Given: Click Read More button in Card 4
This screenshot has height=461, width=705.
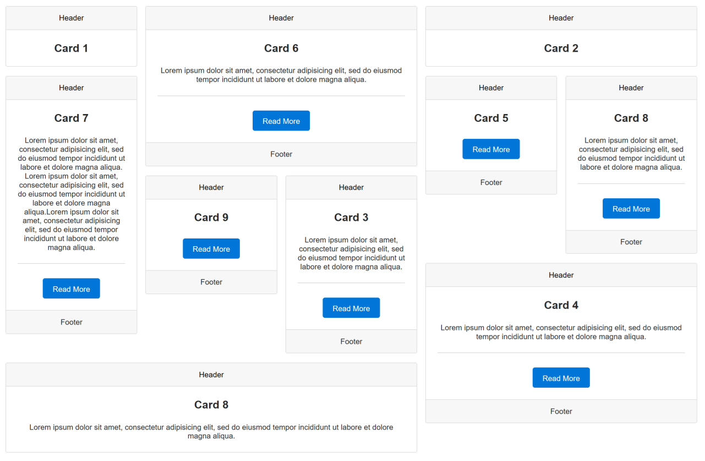Looking at the screenshot, I should [x=561, y=378].
